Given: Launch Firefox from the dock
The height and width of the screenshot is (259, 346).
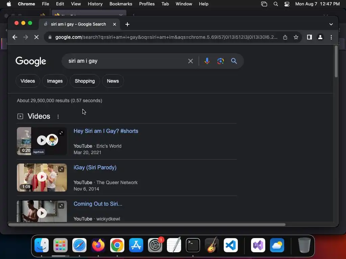Looking at the screenshot, I should click(98, 245).
